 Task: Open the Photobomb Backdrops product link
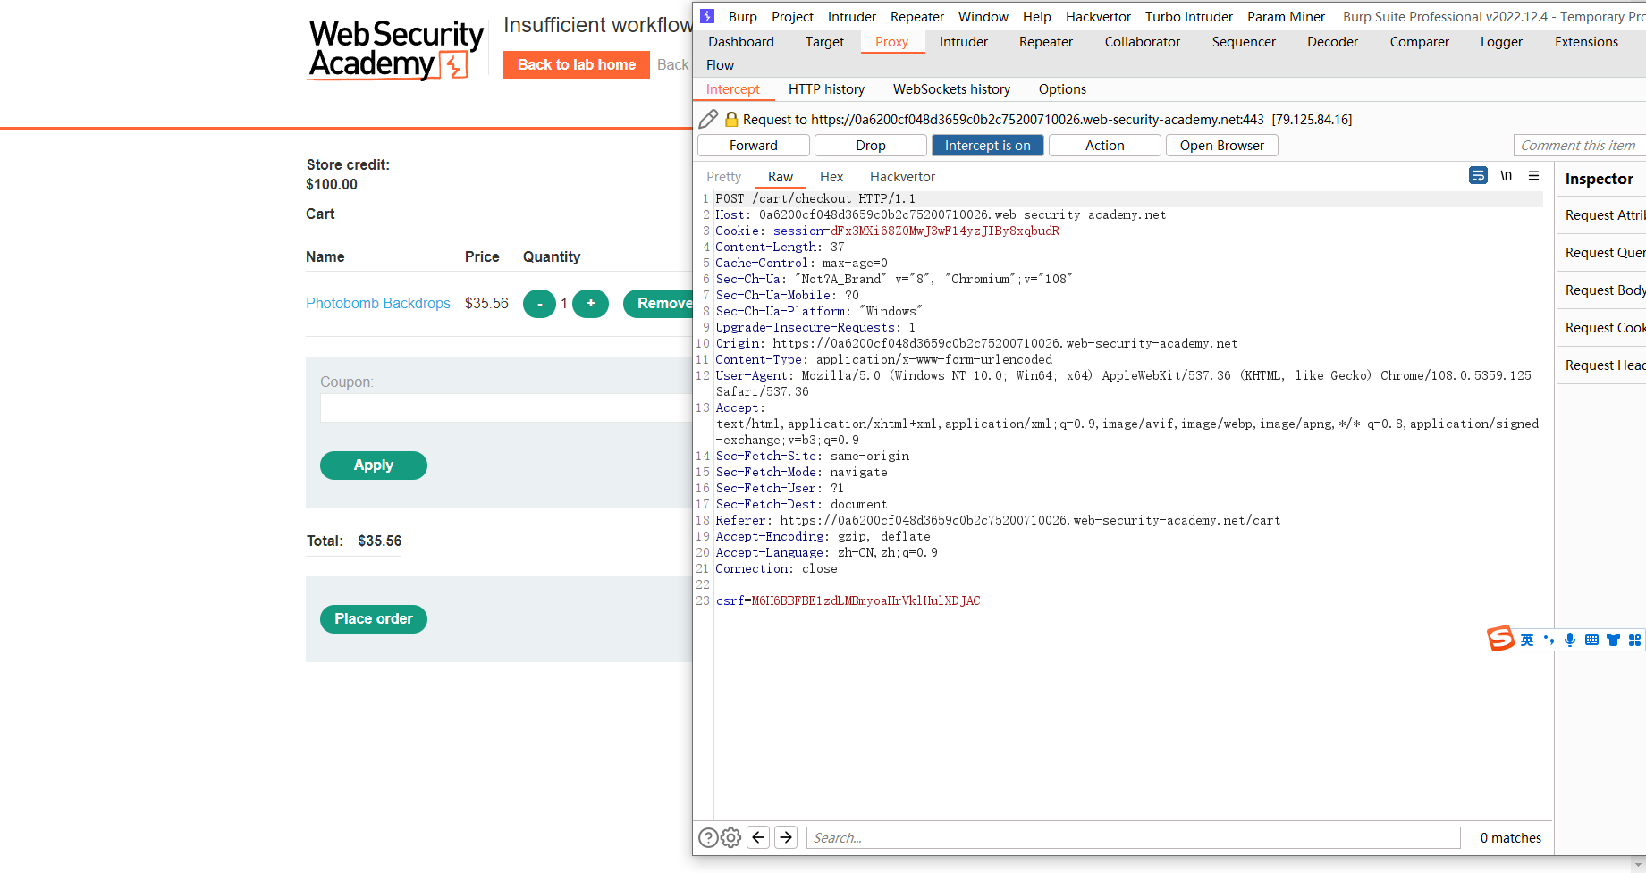tap(378, 304)
